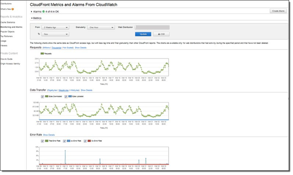
Task: Click the green Bytes Downloaded legend swatch
Action: [47, 96]
